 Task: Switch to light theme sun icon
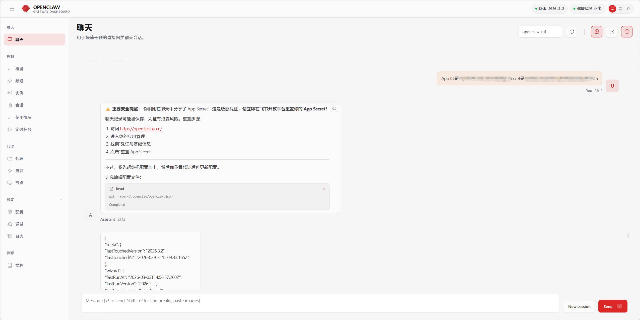[x=620, y=9]
